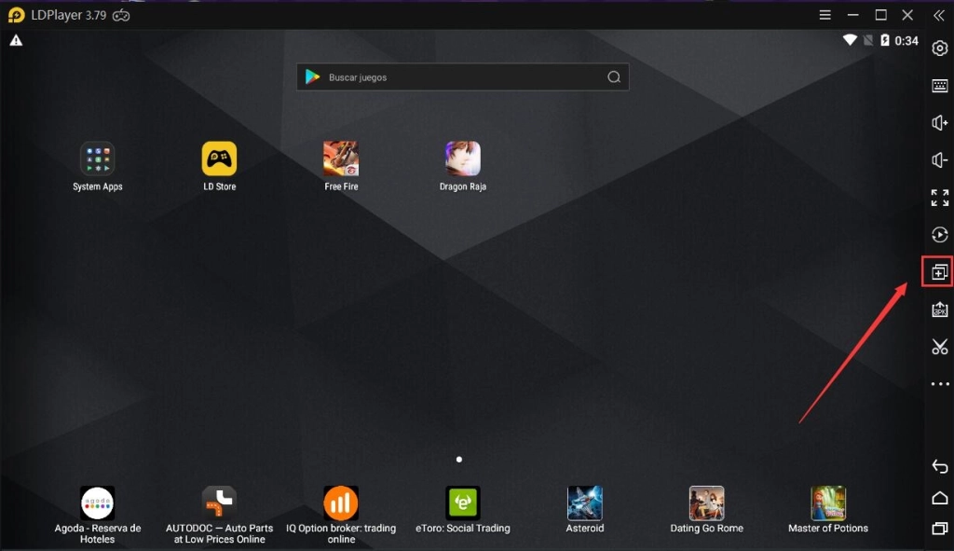Open the operation recorder in sidebar
954x551 pixels.
pyautogui.click(x=940, y=235)
